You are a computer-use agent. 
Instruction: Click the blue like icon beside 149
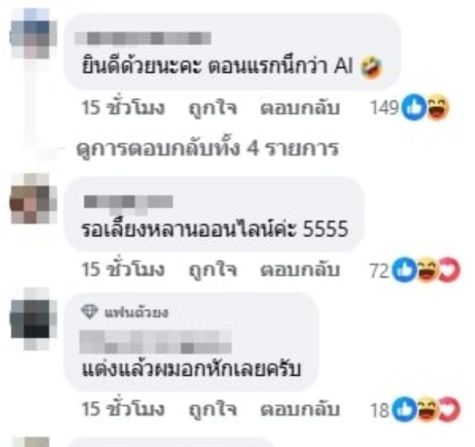click(x=414, y=107)
